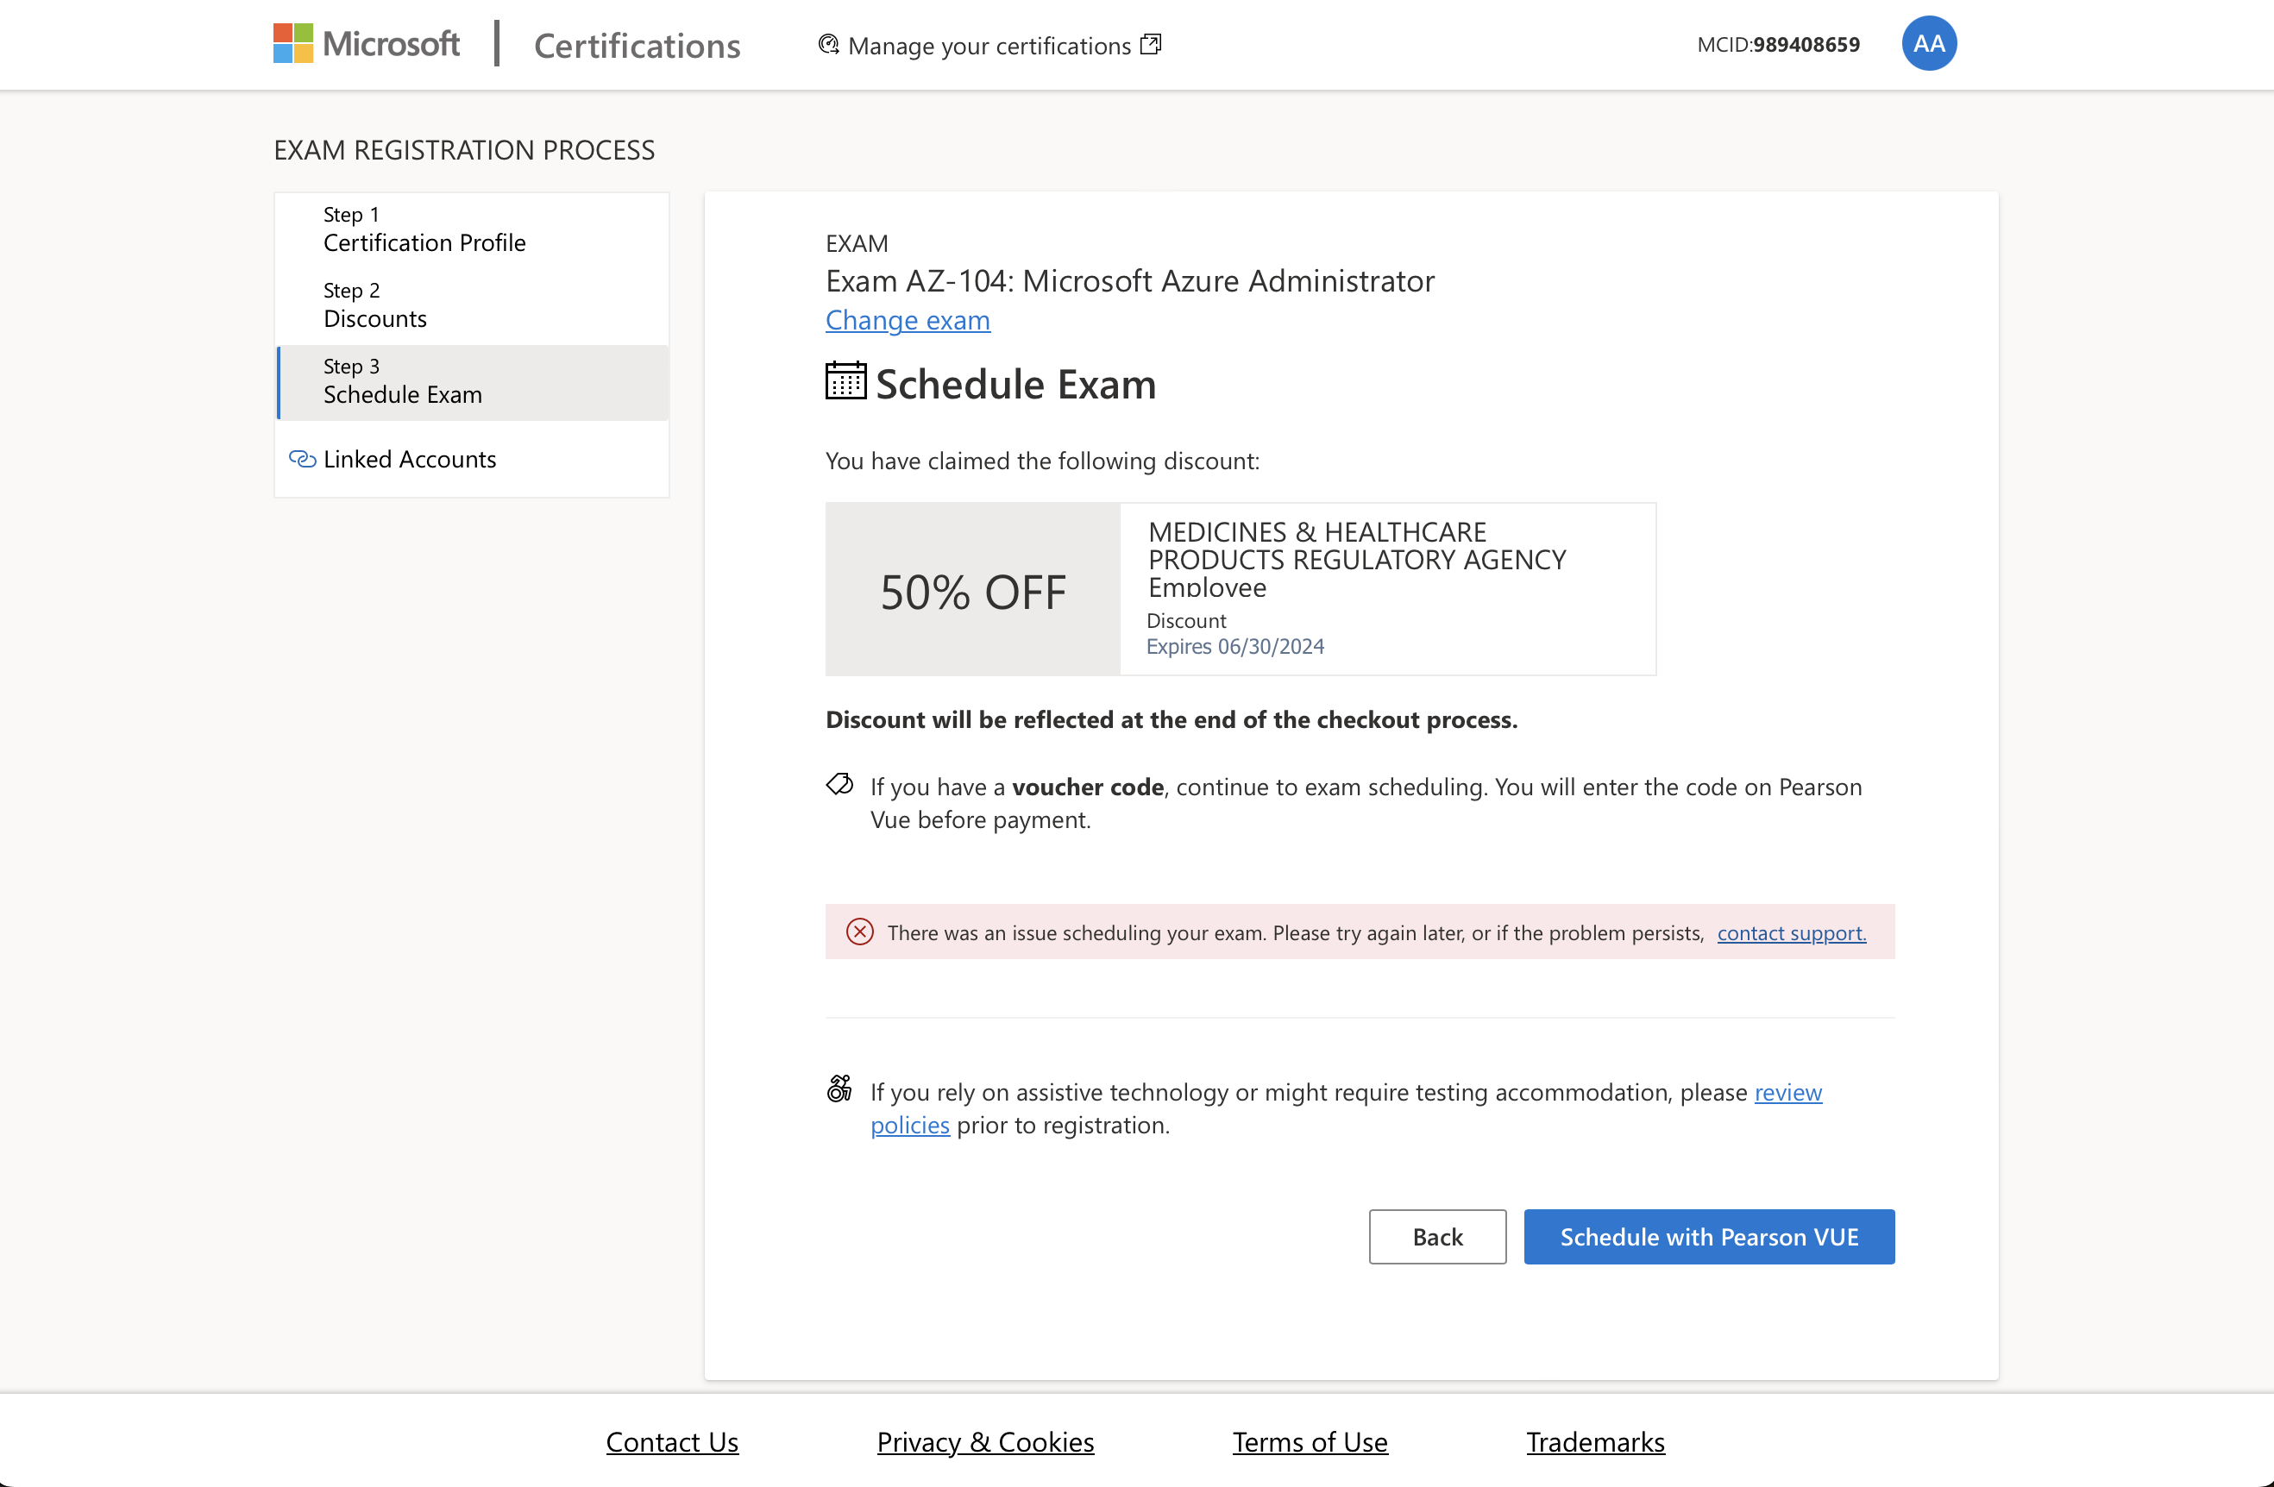The height and width of the screenshot is (1487, 2274).
Task: Click the Linked Accounts chain icon
Action: pyautogui.click(x=302, y=460)
